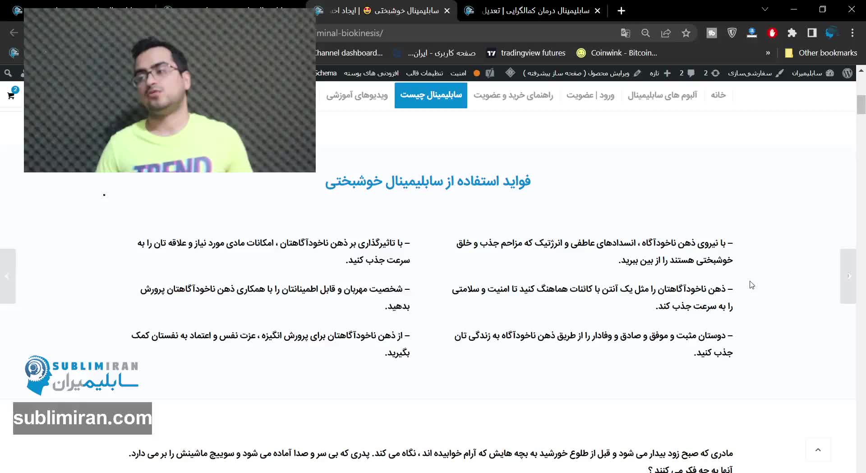Open the Extensions puzzle icon

pyautogui.click(x=792, y=33)
